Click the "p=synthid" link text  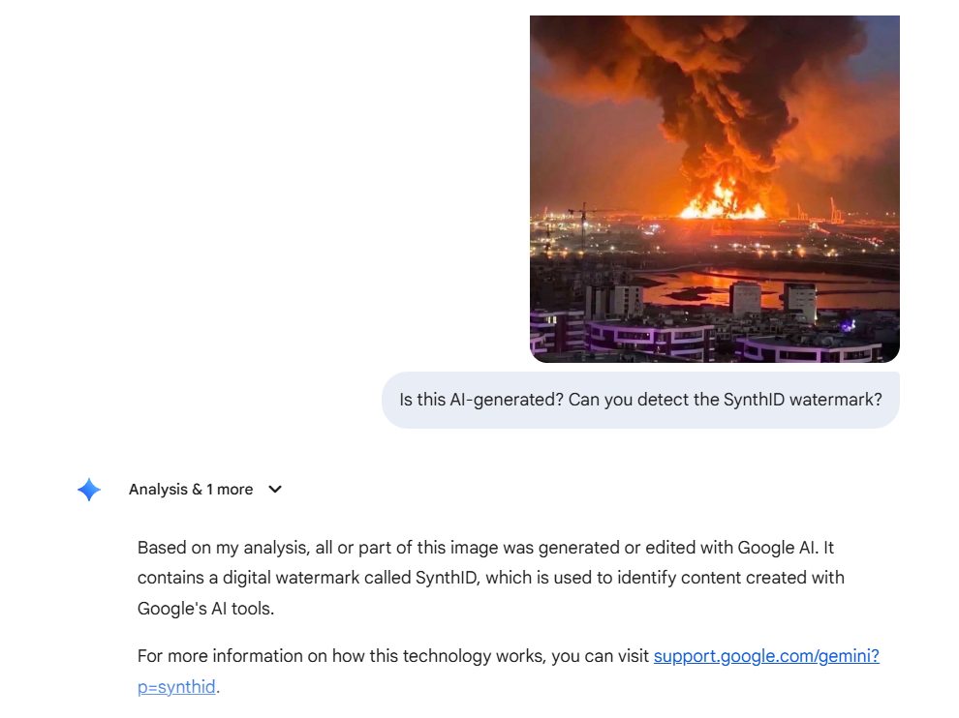coord(176,687)
